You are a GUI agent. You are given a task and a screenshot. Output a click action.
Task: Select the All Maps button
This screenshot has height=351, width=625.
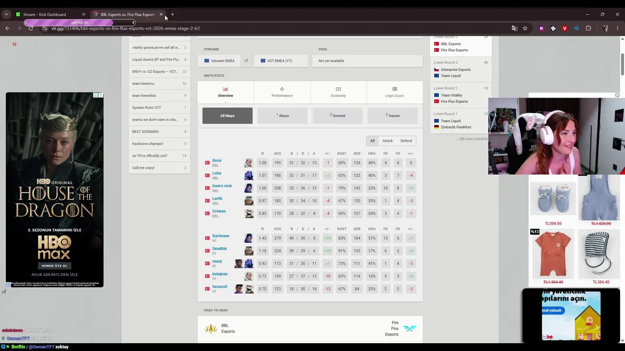(x=228, y=116)
